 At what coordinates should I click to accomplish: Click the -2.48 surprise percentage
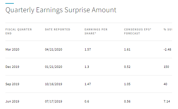[x=167, y=49]
